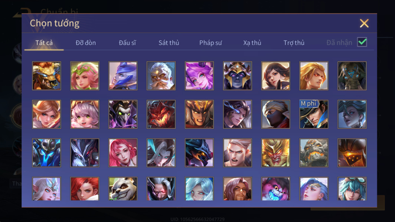Select the purple-haired girl hero
Image resolution: width=395 pixels, height=222 pixels.
point(199,76)
